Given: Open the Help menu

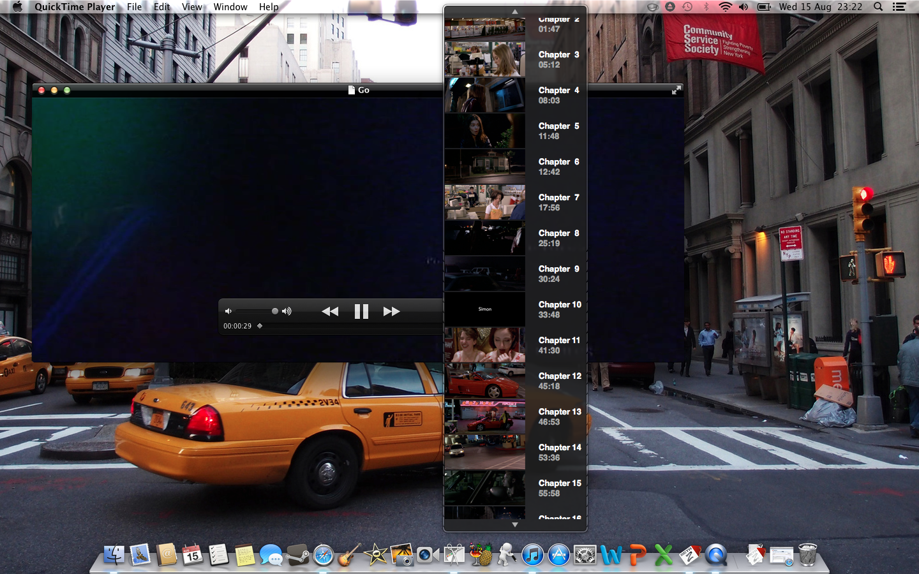Looking at the screenshot, I should 269,6.
